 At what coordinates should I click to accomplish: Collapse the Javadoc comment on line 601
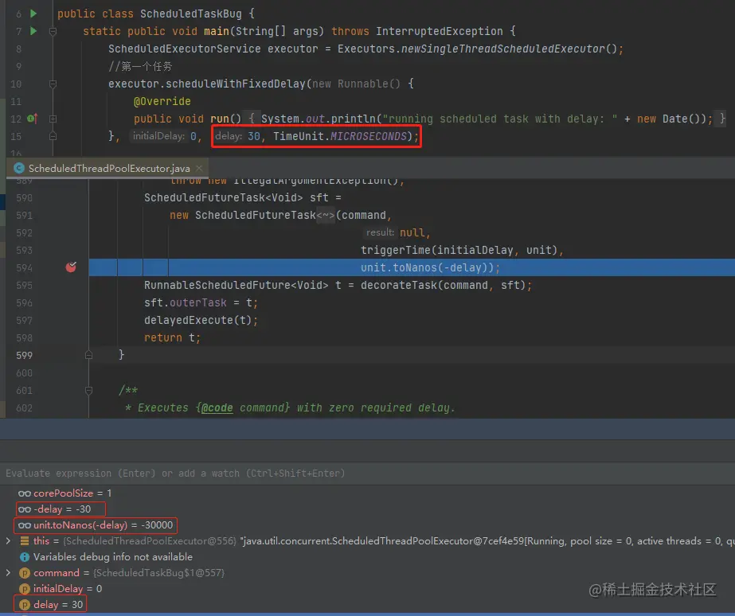click(88, 390)
